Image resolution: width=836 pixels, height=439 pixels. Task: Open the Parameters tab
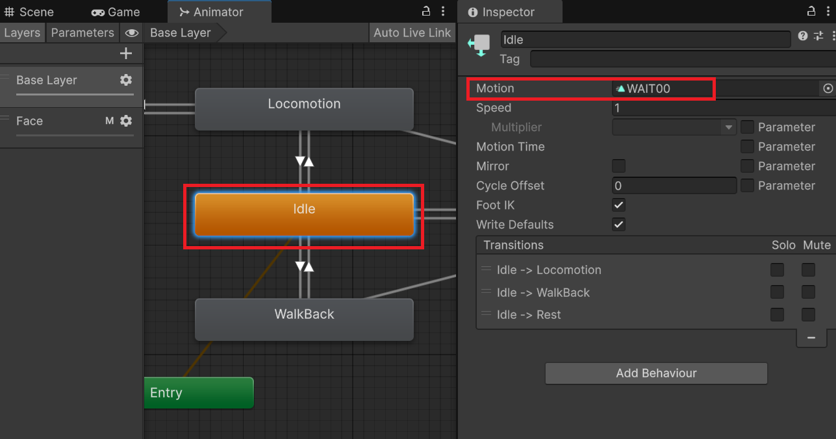82,33
